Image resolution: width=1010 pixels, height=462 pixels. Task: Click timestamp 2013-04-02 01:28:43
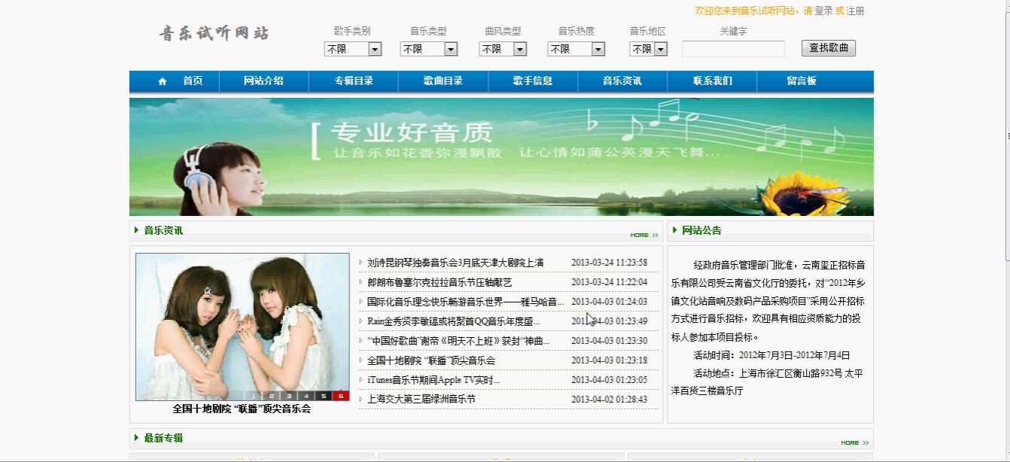click(x=609, y=400)
